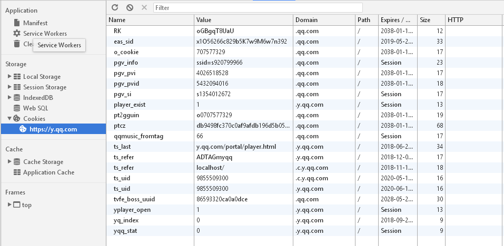Select https://y.qq.com cookies entry
Screen dimensions: 504x246
coord(53,129)
